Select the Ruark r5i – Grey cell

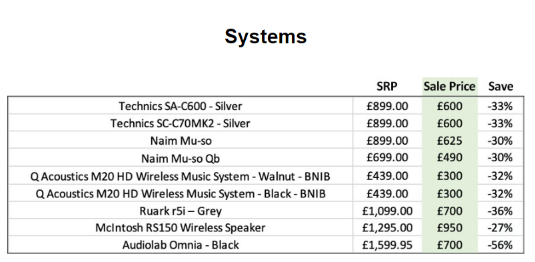coord(180,211)
